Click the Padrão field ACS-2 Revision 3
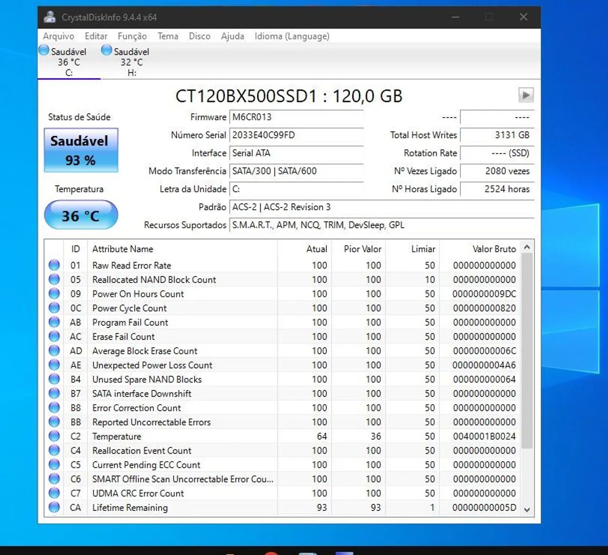Image resolution: width=608 pixels, height=555 pixels. click(x=382, y=207)
